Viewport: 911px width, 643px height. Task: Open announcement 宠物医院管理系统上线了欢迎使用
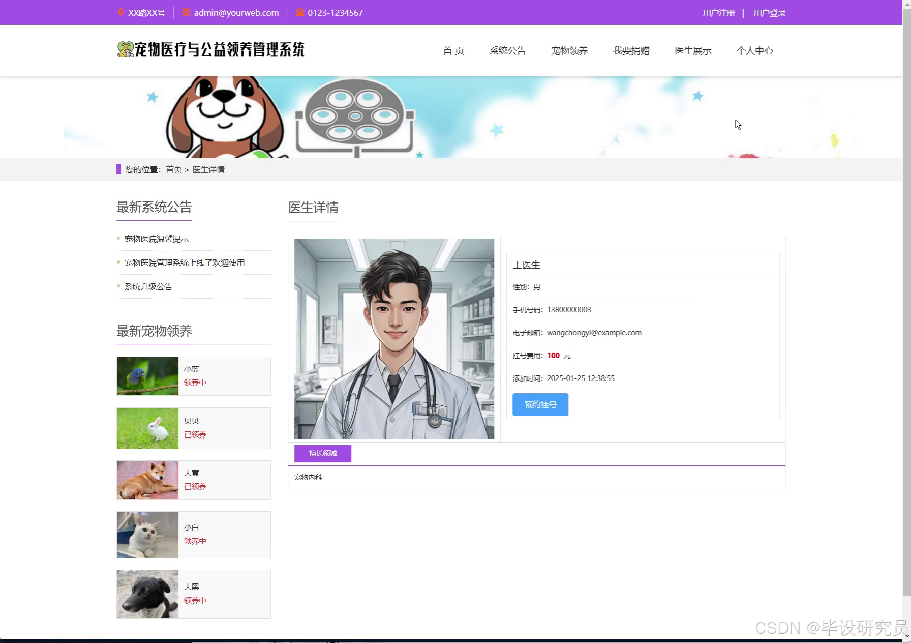click(185, 262)
